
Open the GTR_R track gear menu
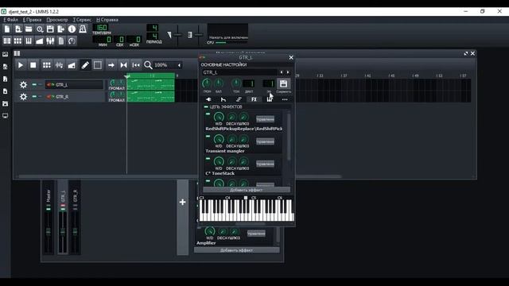click(x=23, y=97)
